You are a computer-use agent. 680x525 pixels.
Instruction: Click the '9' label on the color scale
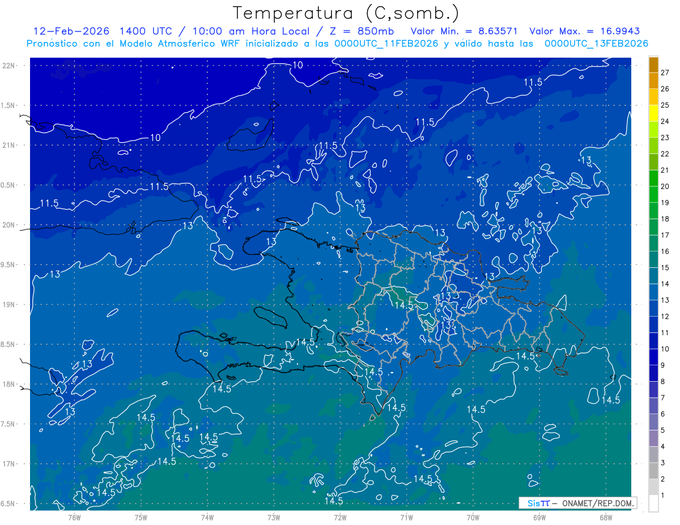[x=663, y=365]
